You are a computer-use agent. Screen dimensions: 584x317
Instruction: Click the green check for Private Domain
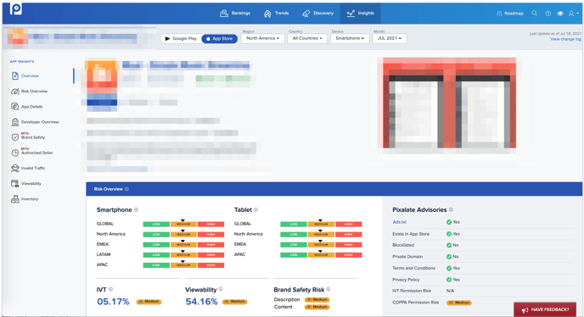[449, 257]
